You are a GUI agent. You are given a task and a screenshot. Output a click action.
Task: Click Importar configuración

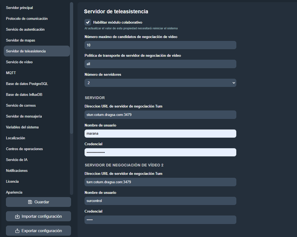pos(38,216)
